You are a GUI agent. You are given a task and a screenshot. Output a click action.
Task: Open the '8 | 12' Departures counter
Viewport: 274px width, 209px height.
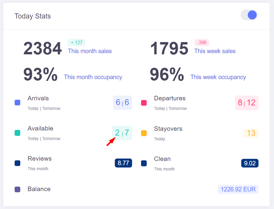(x=247, y=102)
